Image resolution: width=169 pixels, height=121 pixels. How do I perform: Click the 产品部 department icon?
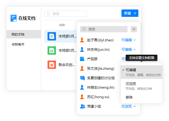click(82, 59)
